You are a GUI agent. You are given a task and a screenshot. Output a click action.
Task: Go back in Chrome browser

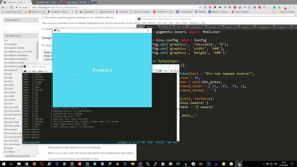(3, 7)
